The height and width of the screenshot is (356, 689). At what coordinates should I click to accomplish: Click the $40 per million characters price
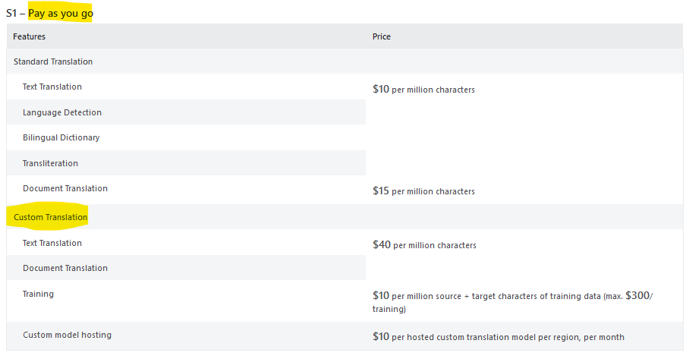(424, 245)
